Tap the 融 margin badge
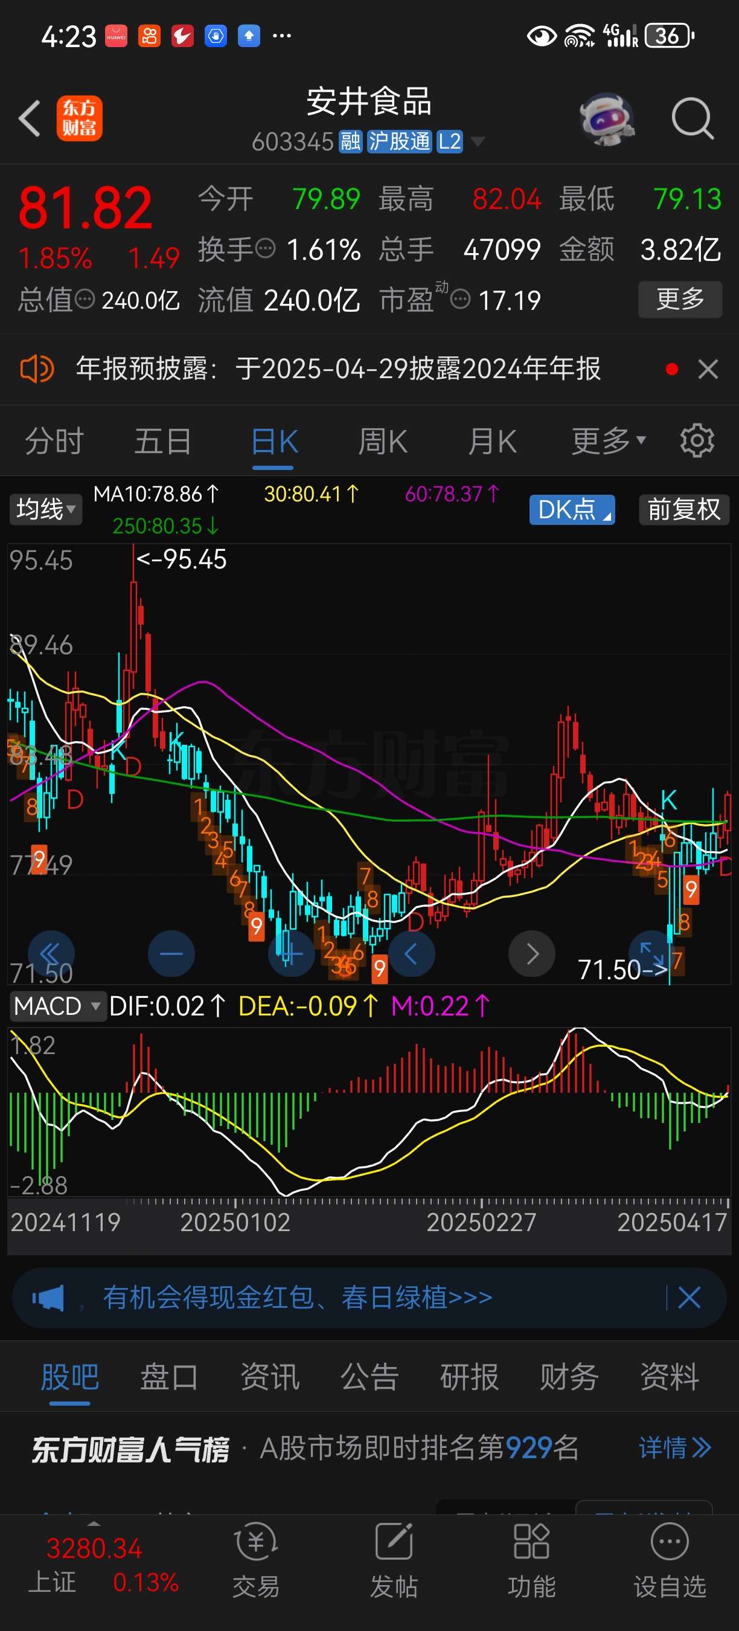 point(351,141)
